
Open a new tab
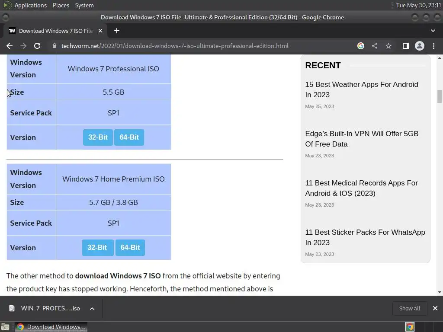pyautogui.click(x=117, y=31)
